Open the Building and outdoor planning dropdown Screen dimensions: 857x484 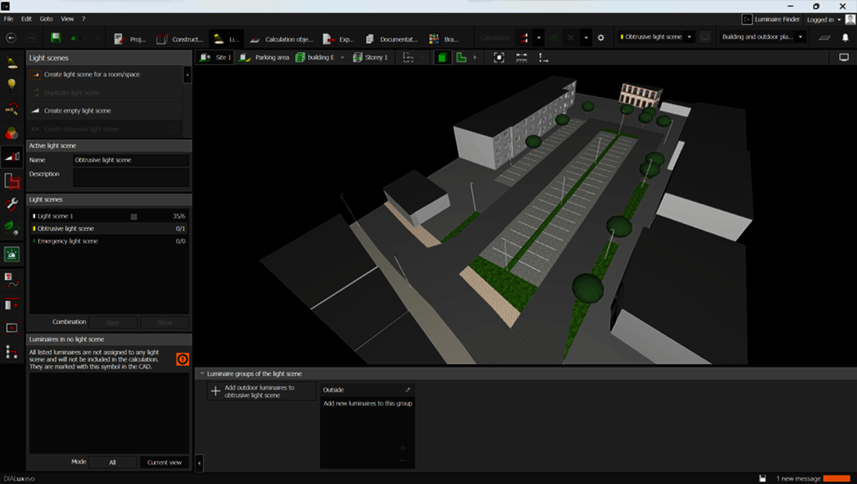pos(763,37)
